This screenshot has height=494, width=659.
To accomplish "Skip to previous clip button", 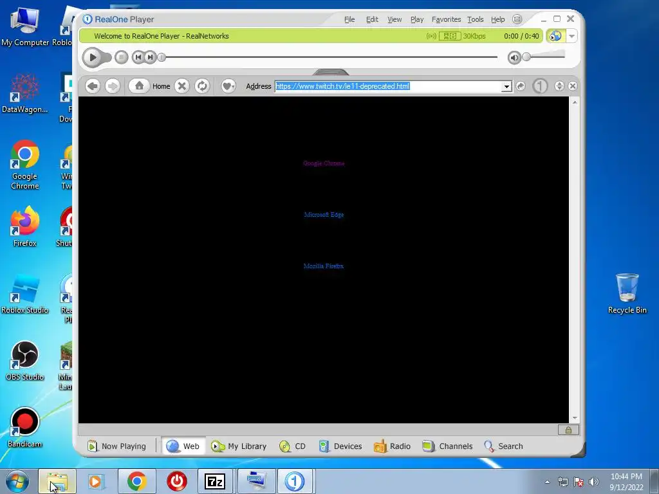I will 138,57.
